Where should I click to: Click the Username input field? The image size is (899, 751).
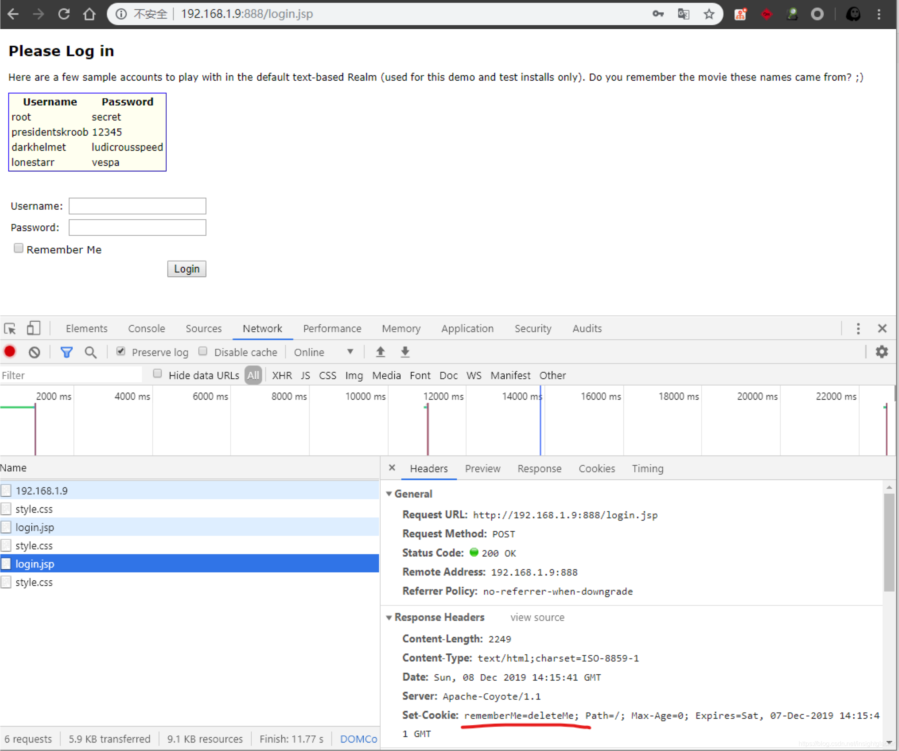point(137,206)
